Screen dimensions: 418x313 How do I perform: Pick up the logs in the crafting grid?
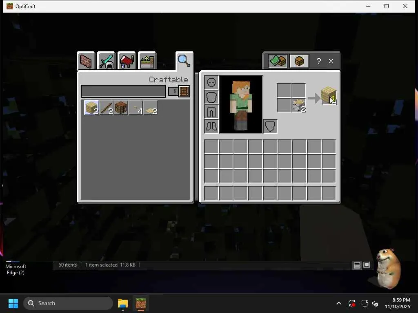tap(298, 105)
